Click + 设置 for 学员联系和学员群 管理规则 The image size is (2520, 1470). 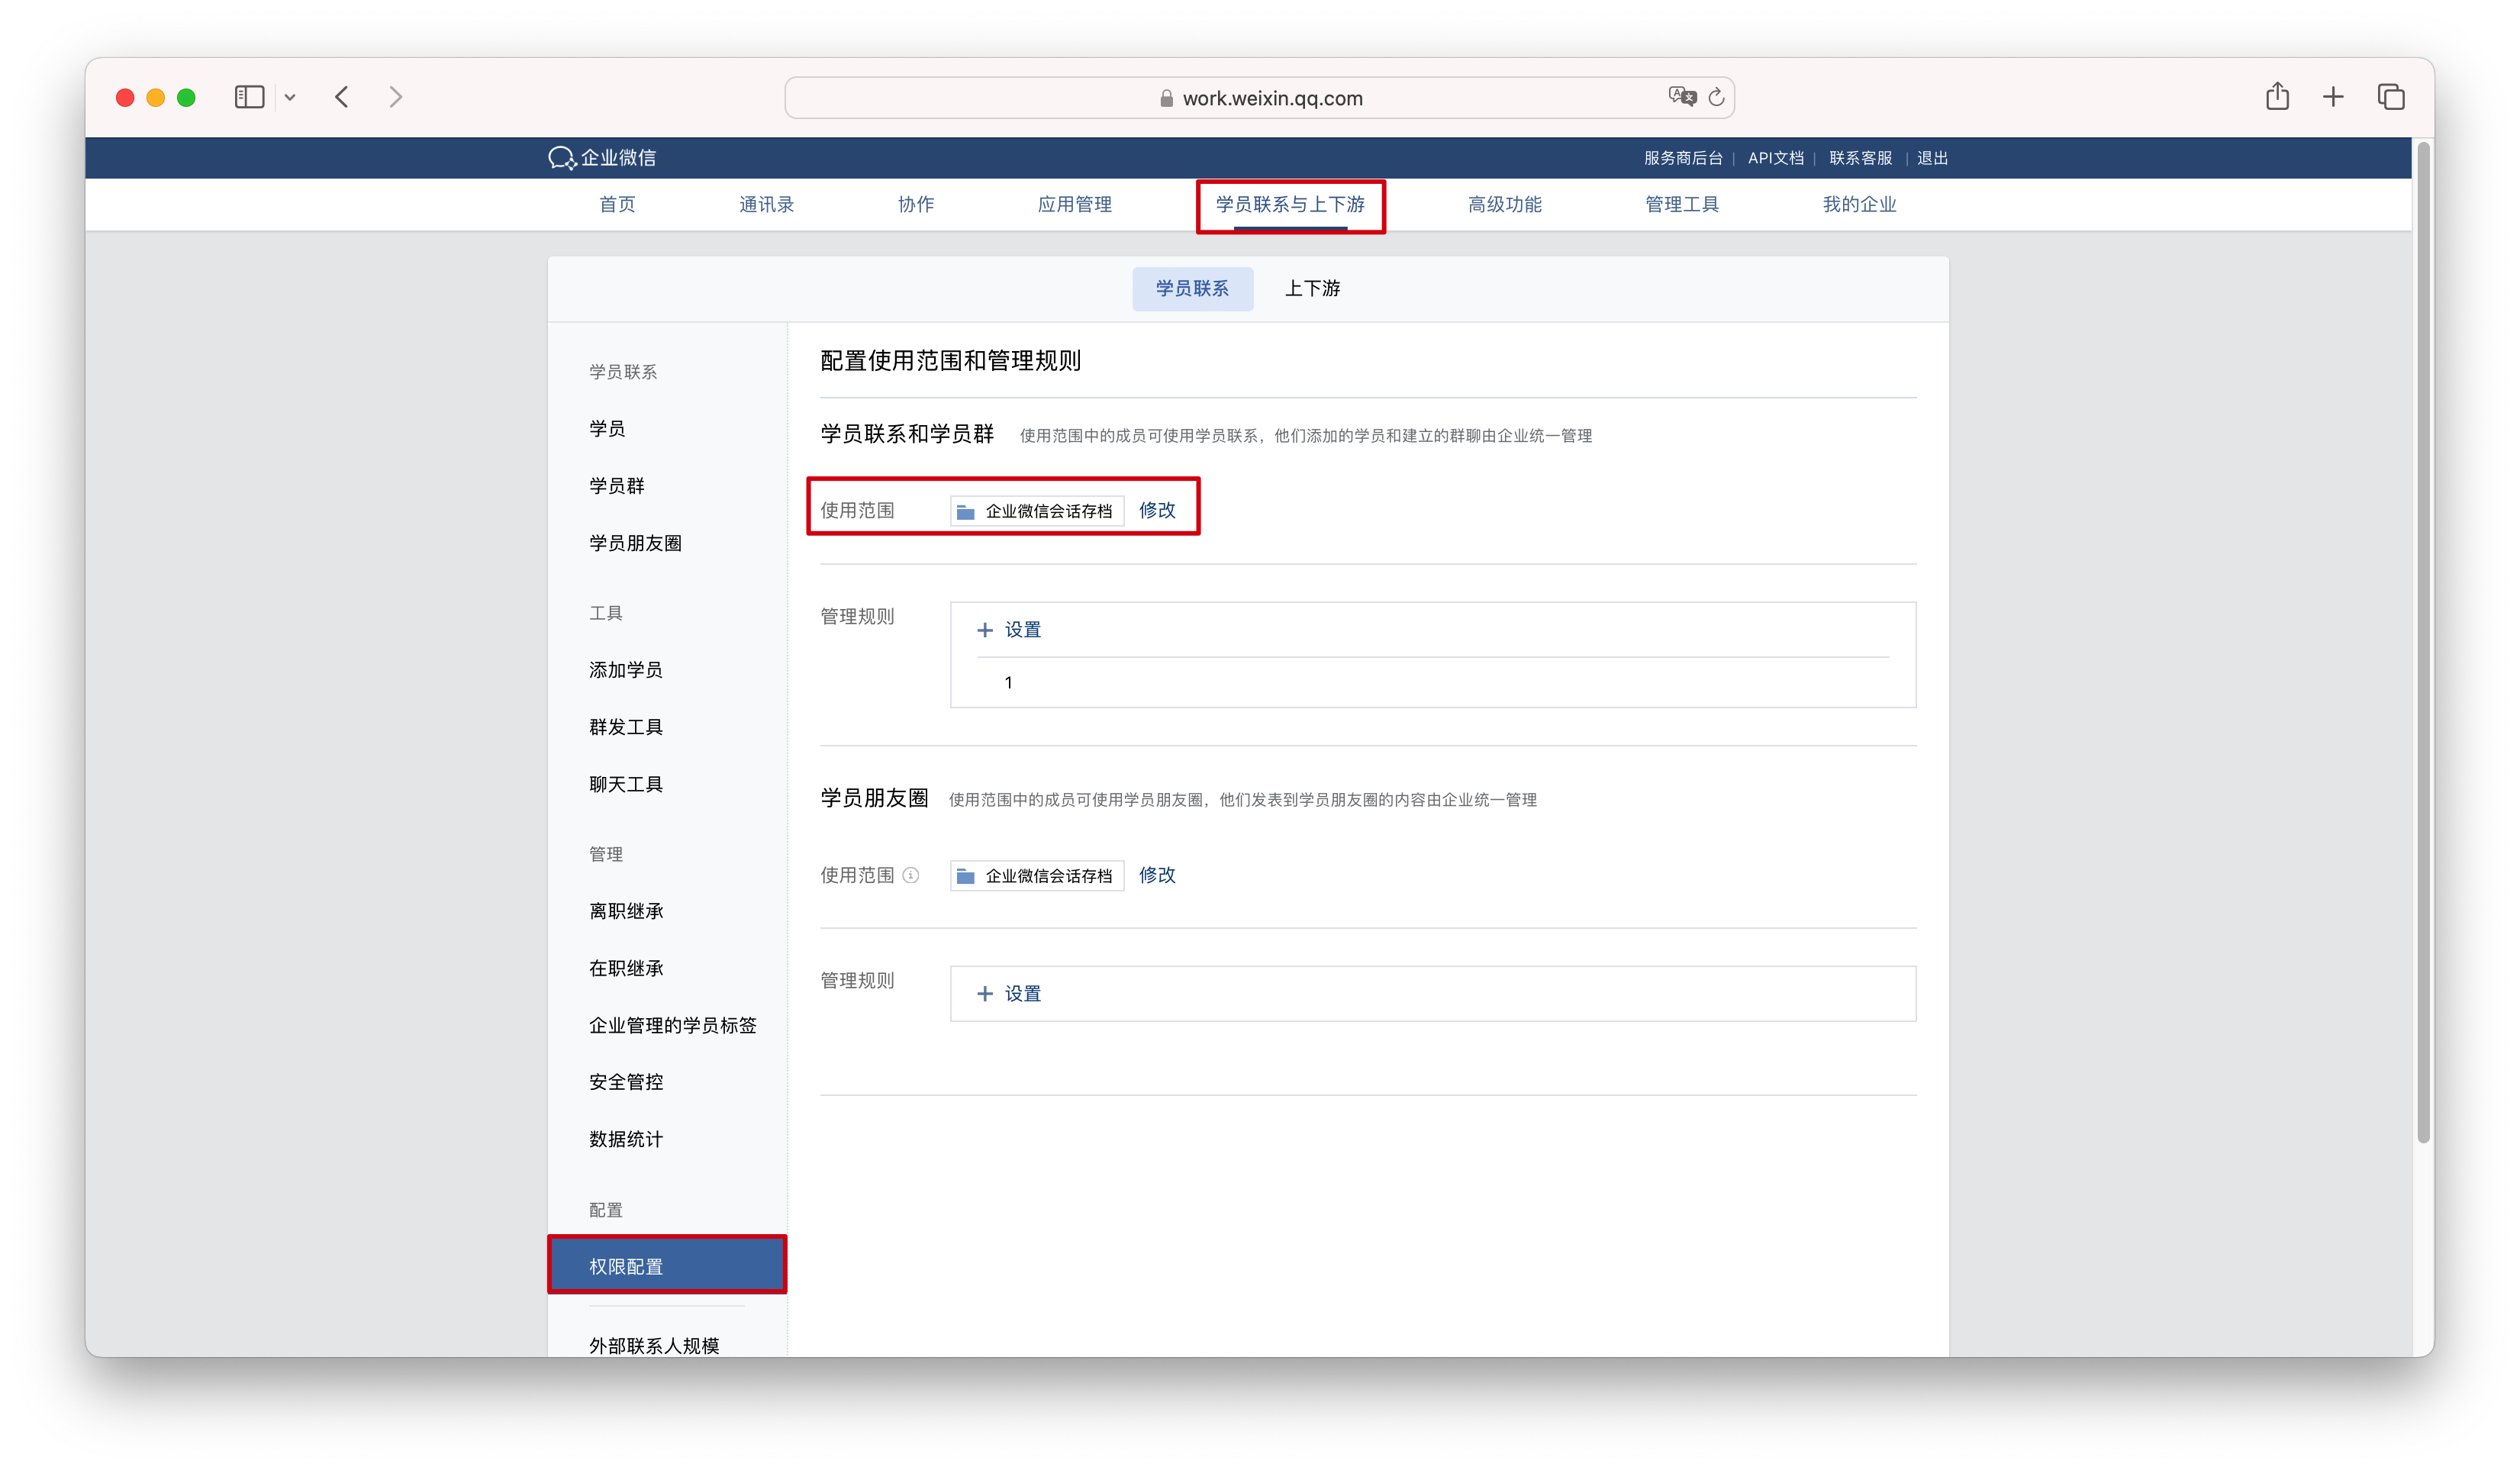click(1009, 630)
